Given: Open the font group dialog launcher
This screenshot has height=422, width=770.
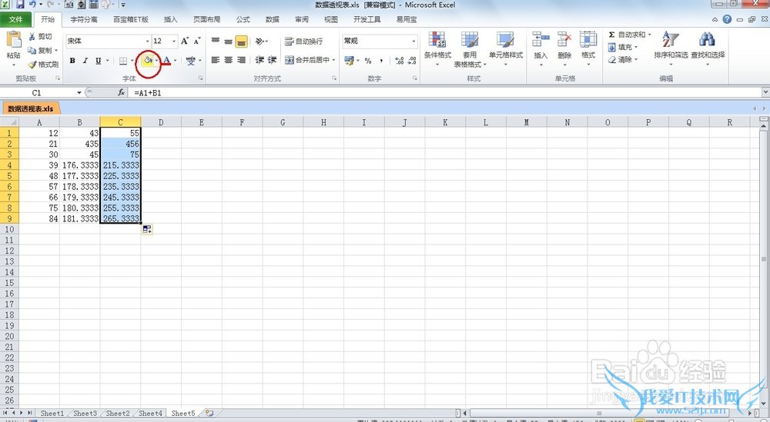Looking at the screenshot, I should pyautogui.click(x=200, y=78).
